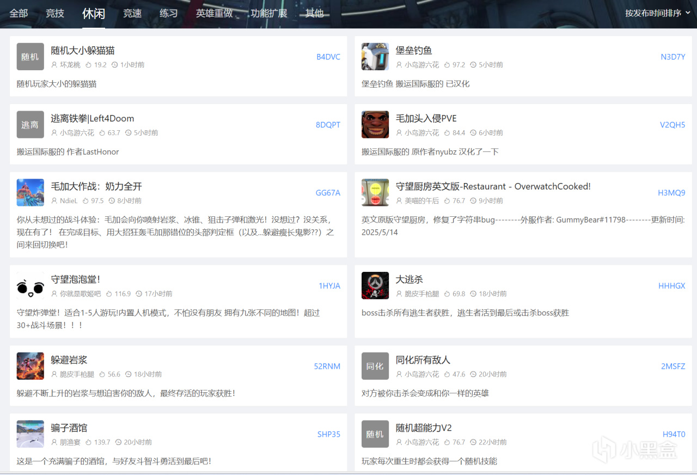
Task: Click share code 2MSFZ
Action: [673, 366]
